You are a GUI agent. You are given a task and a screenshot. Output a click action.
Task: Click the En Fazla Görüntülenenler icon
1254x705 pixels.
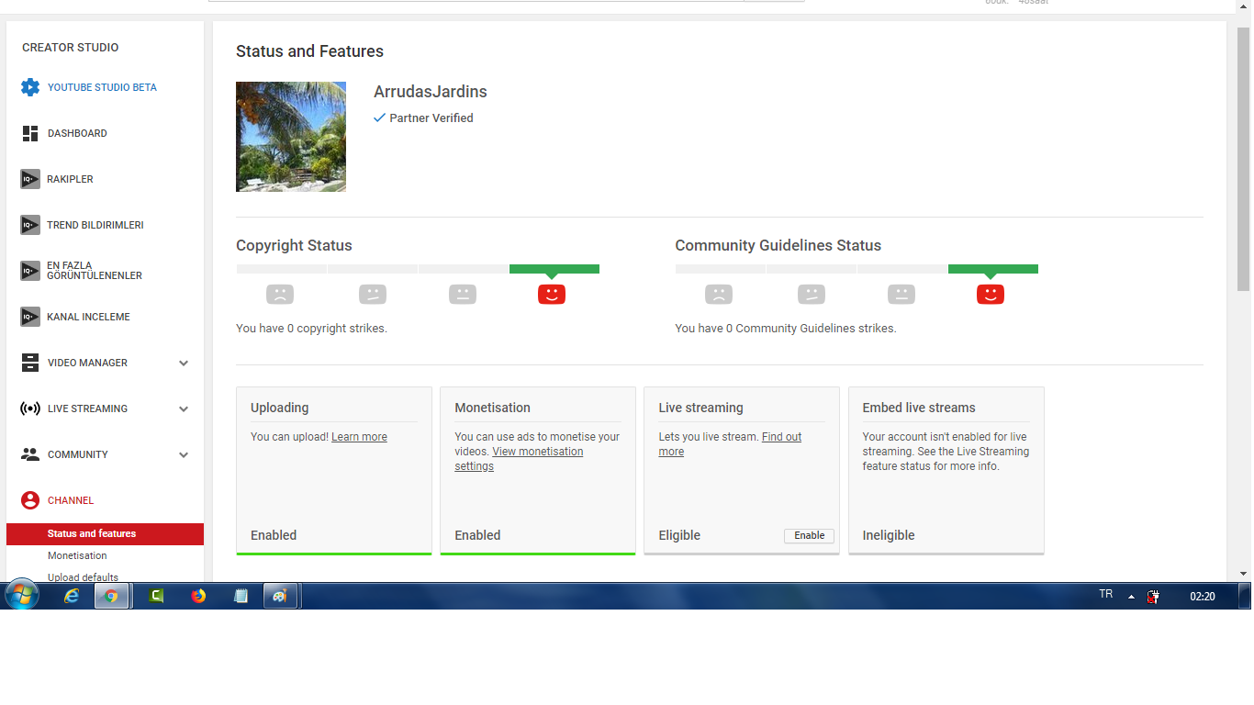30,271
